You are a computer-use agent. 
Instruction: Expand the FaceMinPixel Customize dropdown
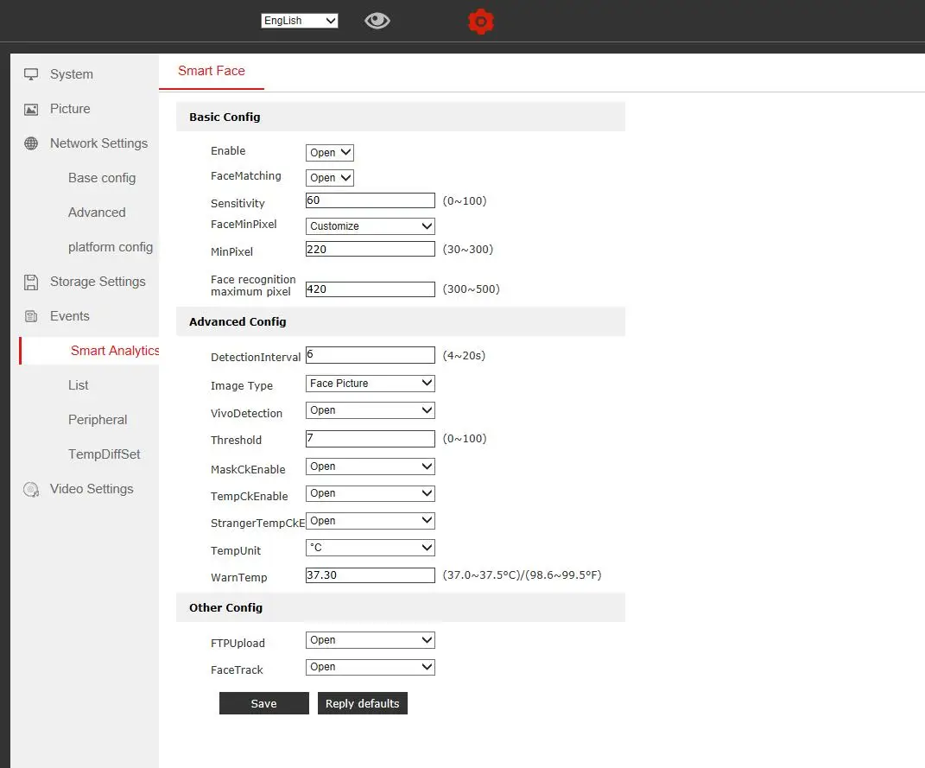[x=371, y=226]
